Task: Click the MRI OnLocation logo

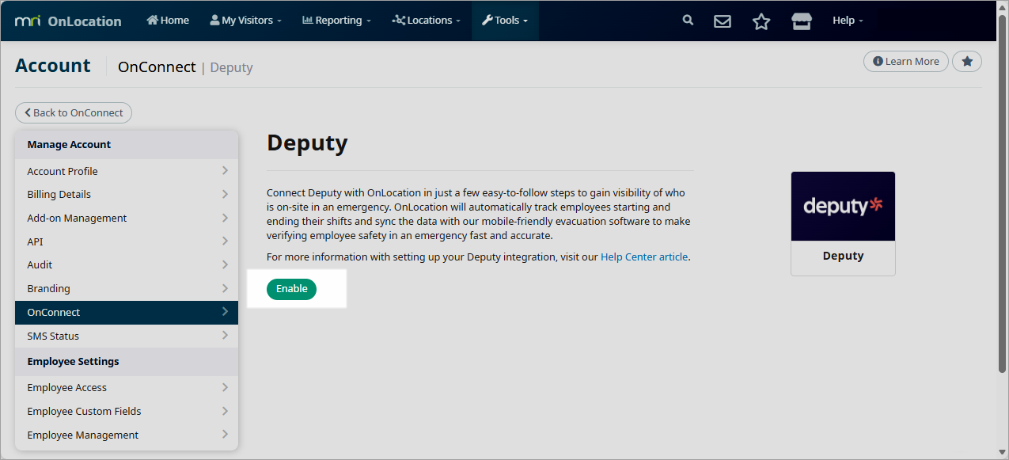Action: [x=68, y=21]
